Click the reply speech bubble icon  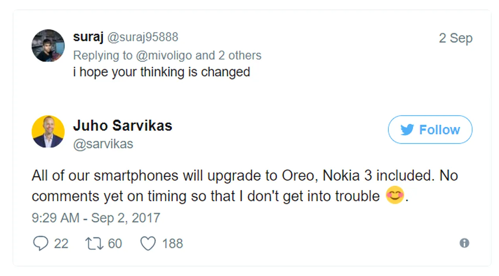(x=40, y=243)
